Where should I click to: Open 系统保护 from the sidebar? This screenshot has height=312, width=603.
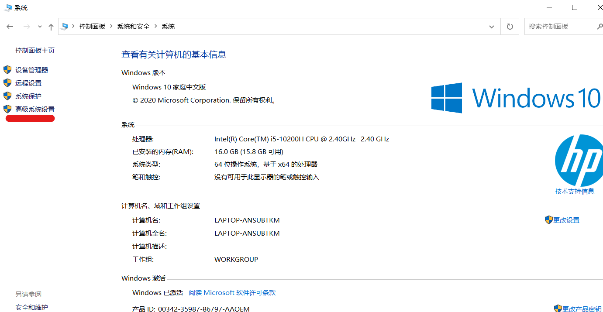(28, 96)
